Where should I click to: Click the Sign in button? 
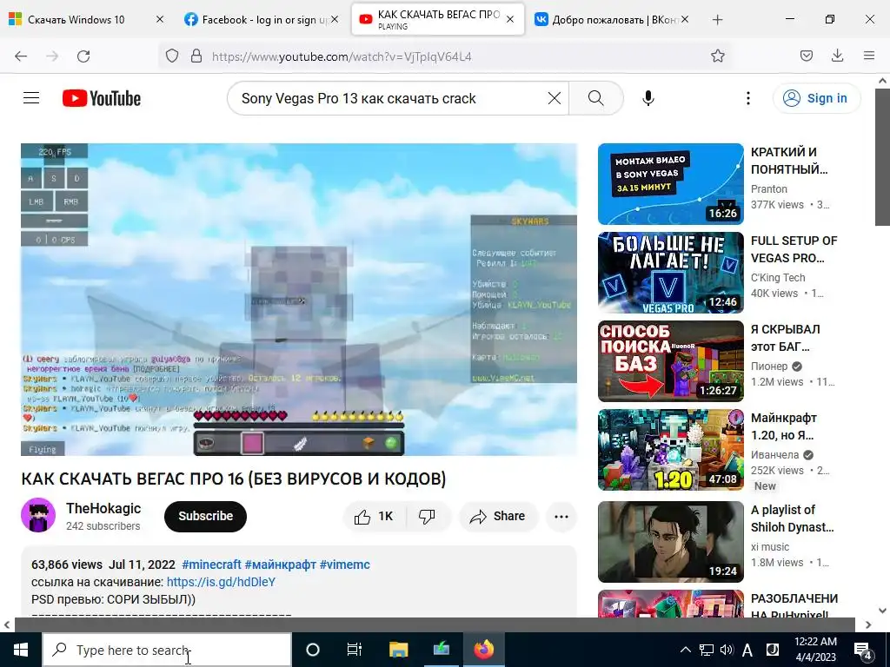pyautogui.click(x=816, y=98)
